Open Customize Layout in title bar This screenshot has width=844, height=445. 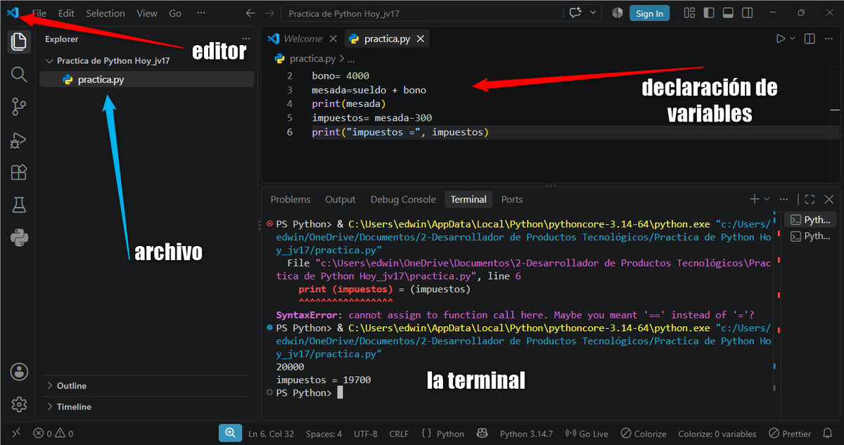click(x=689, y=13)
